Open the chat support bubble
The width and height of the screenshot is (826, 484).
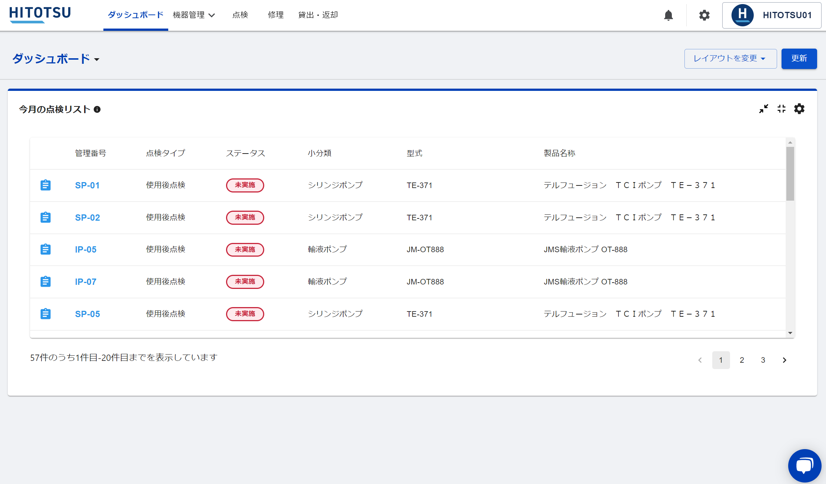[x=805, y=465]
